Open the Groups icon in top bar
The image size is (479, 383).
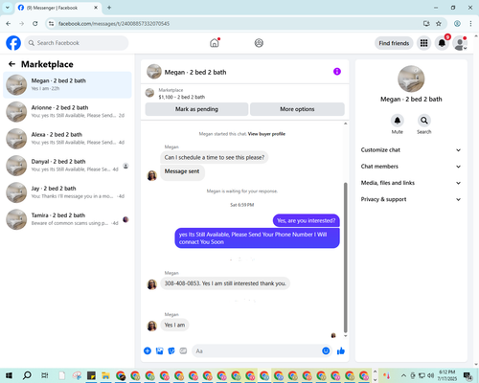[x=259, y=43]
